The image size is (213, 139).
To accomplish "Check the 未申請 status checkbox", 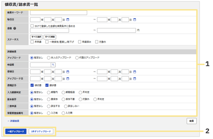I will (32, 42).
